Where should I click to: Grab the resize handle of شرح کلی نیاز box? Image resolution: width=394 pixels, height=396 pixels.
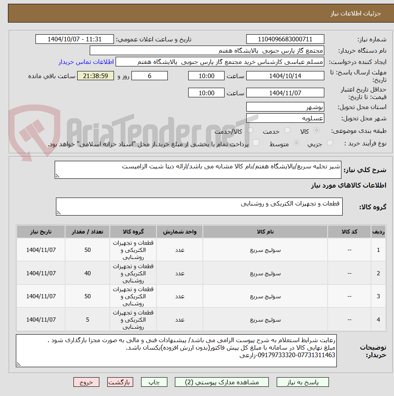57,176
